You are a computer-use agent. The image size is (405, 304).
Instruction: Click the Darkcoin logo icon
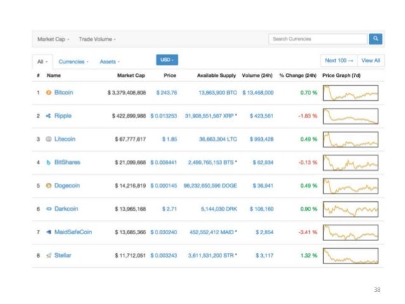48,209
